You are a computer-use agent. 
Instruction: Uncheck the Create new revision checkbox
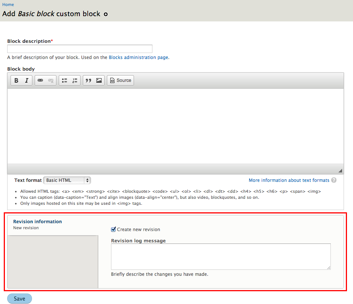click(x=114, y=229)
